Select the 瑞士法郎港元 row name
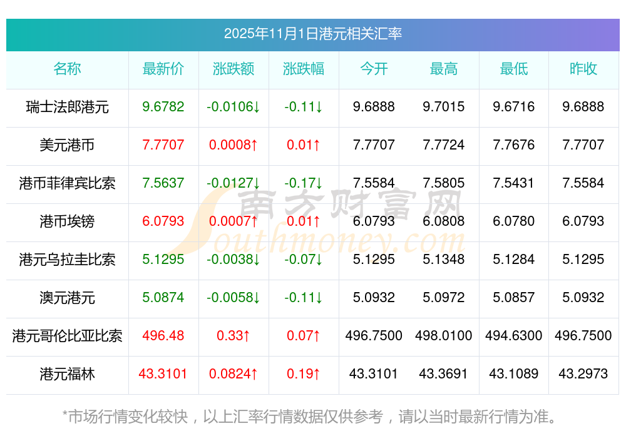626x436 pixels. [x=67, y=107]
